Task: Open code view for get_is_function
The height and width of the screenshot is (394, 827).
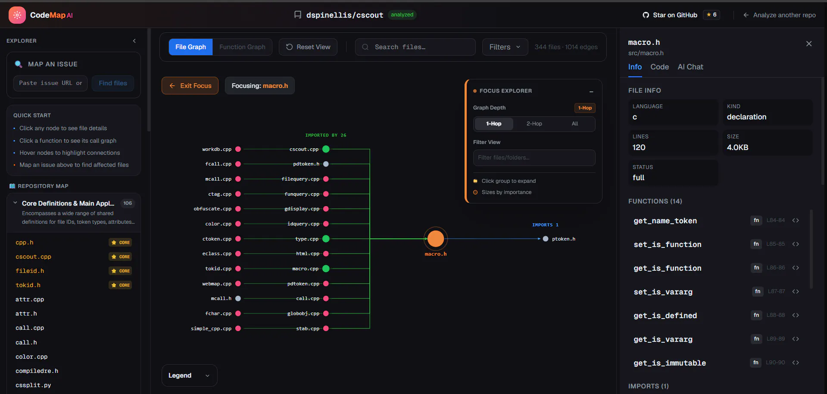Action: [x=796, y=268]
